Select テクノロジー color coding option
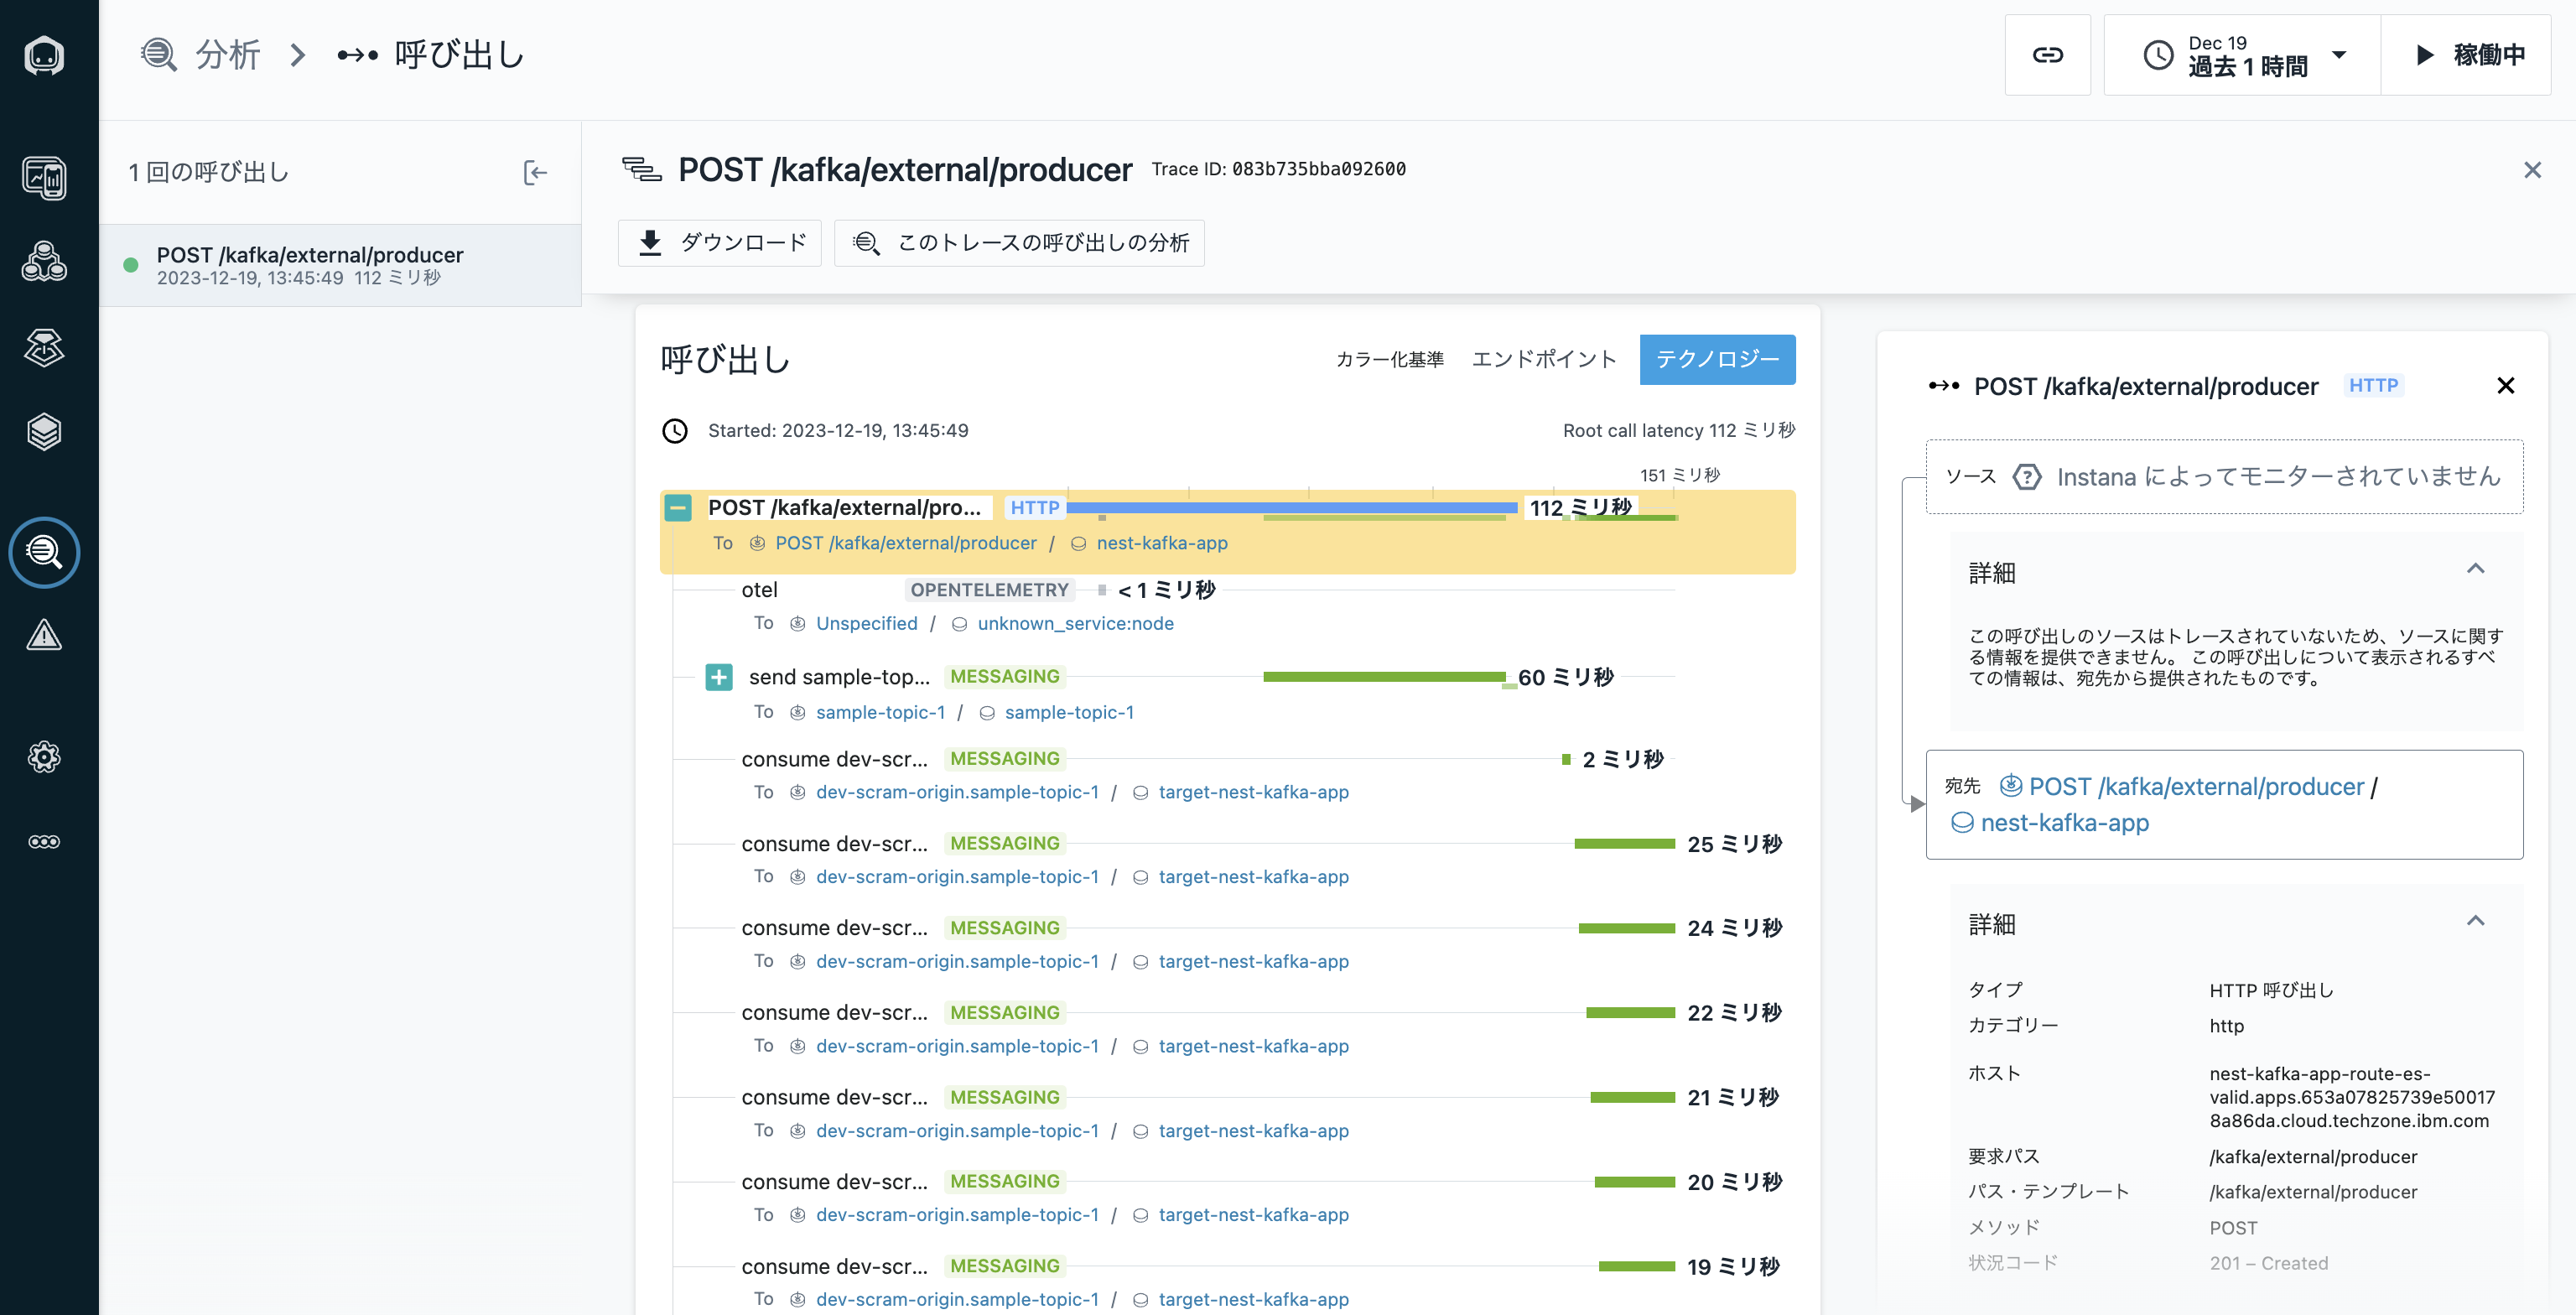 pyautogui.click(x=1717, y=359)
